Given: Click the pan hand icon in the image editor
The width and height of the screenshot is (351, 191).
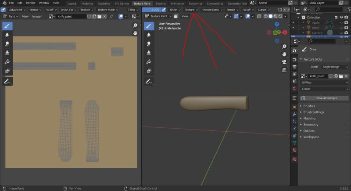Looking at the screenshot, I should 135,33.
